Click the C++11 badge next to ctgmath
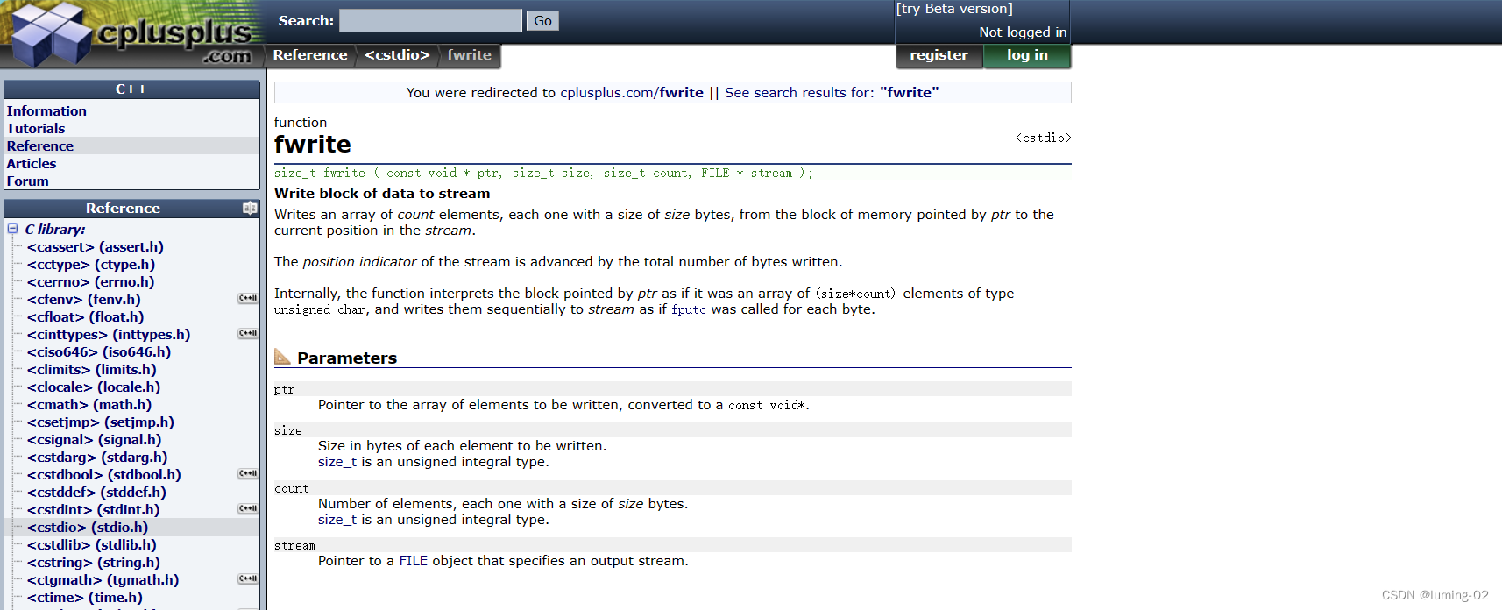1502x610 pixels. pos(248,579)
